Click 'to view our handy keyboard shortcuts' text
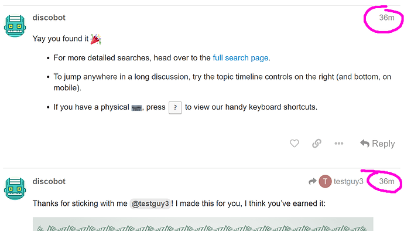 point(251,107)
